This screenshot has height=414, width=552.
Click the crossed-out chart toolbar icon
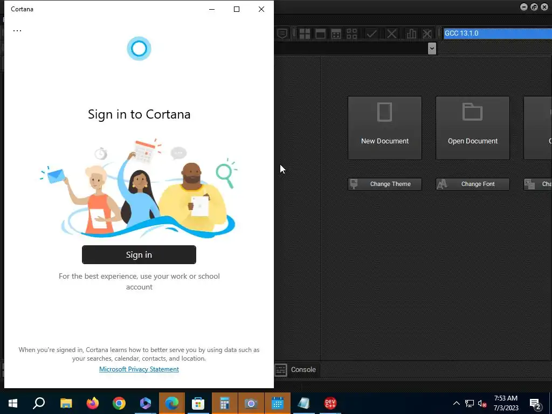tap(427, 34)
